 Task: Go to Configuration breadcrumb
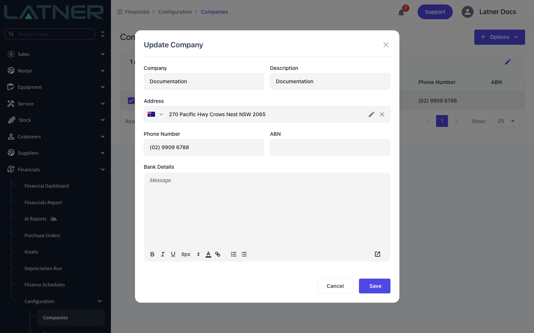coord(175,12)
